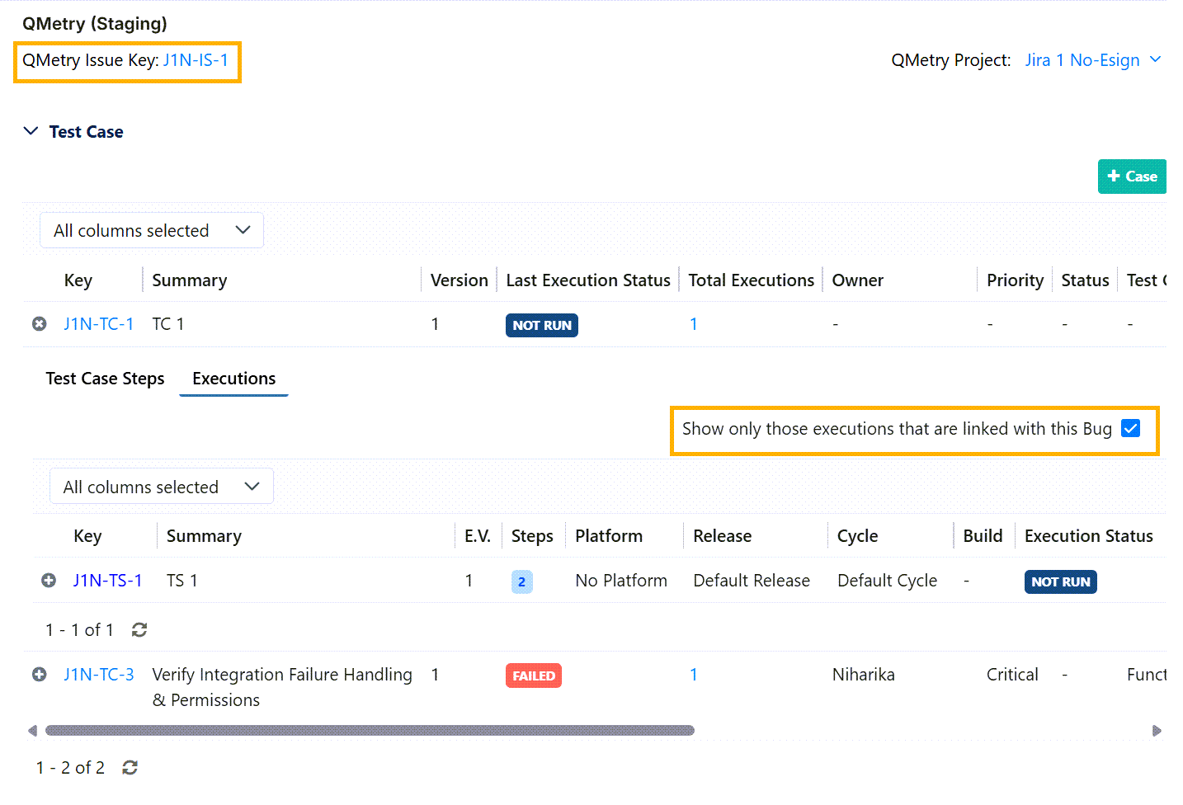Refresh the test case list next to 1 - 2 of 2
1183x805 pixels.
[130, 768]
